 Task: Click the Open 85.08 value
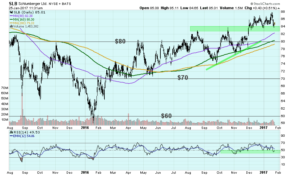149,8
